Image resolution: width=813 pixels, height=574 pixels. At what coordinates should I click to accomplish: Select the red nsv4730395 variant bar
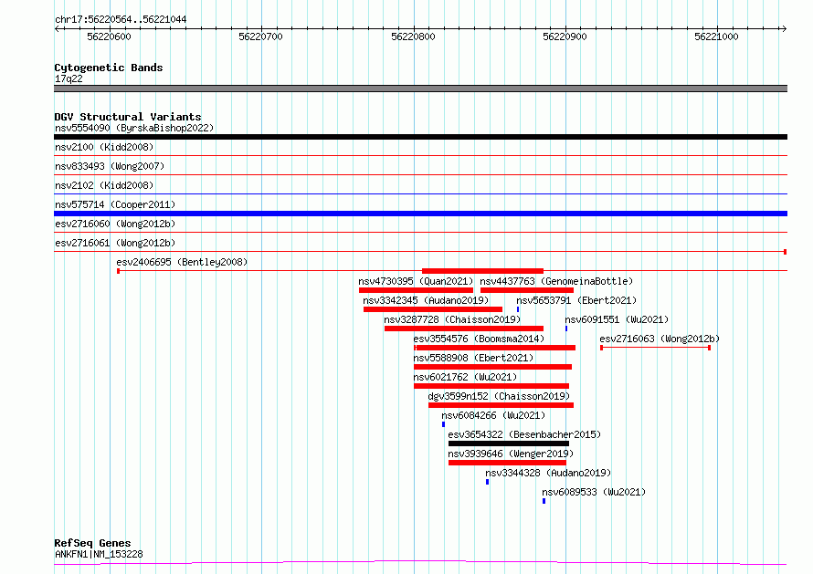click(416, 290)
